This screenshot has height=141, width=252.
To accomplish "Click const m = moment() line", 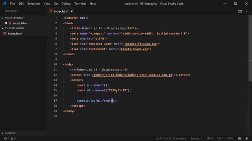I will 93,85.
